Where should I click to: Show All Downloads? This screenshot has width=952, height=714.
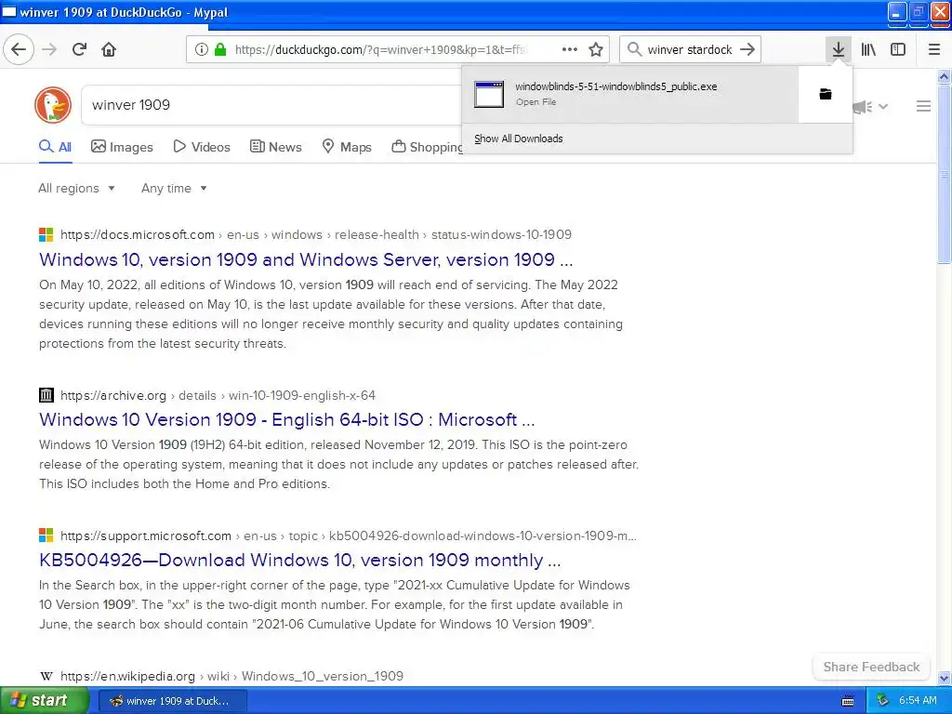point(519,139)
